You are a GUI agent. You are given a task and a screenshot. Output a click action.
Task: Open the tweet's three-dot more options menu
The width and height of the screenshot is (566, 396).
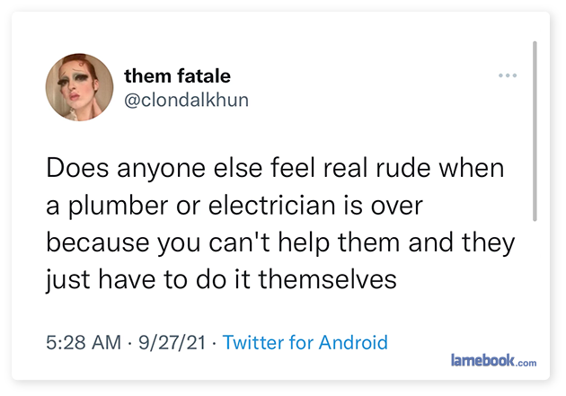click(x=508, y=75)
